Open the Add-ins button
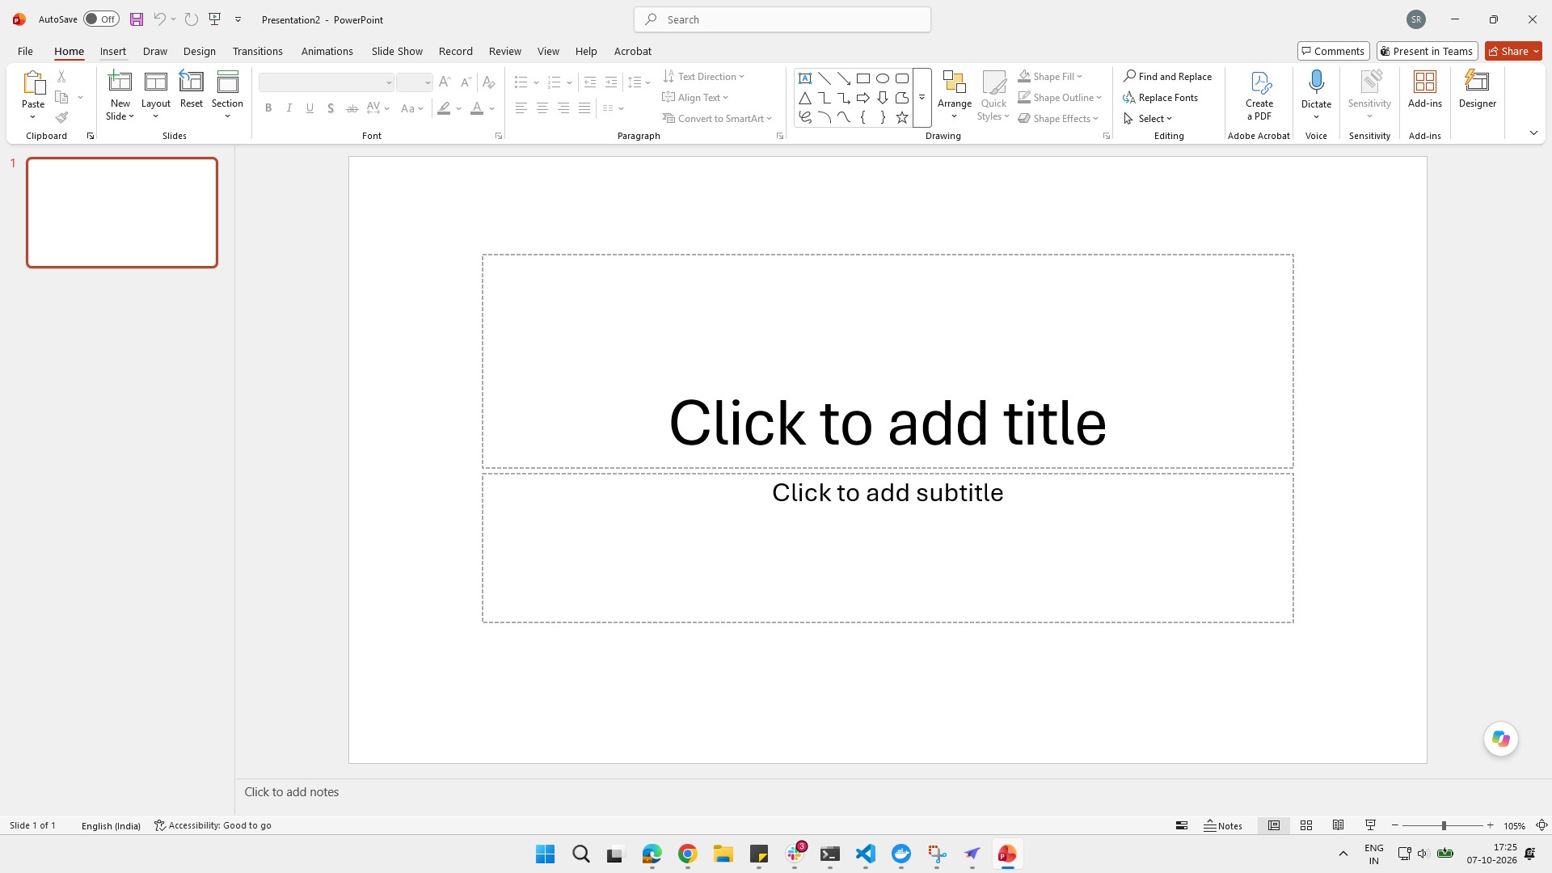The height and width of the screenshot is (873, 1552). (1425, 89)
